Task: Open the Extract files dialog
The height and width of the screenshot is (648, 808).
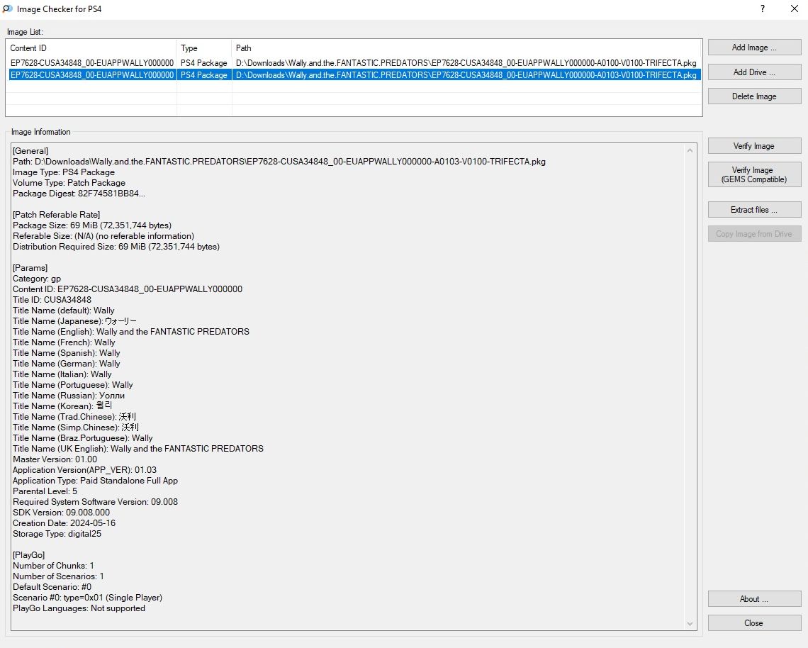Action: coord(754,210)
